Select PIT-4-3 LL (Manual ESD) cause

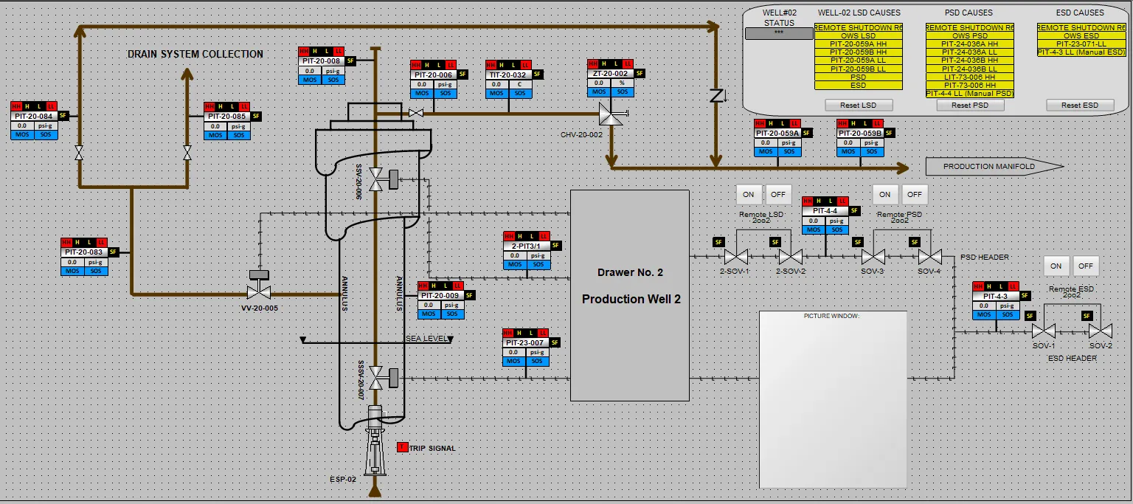click(x=1081, y=52)
